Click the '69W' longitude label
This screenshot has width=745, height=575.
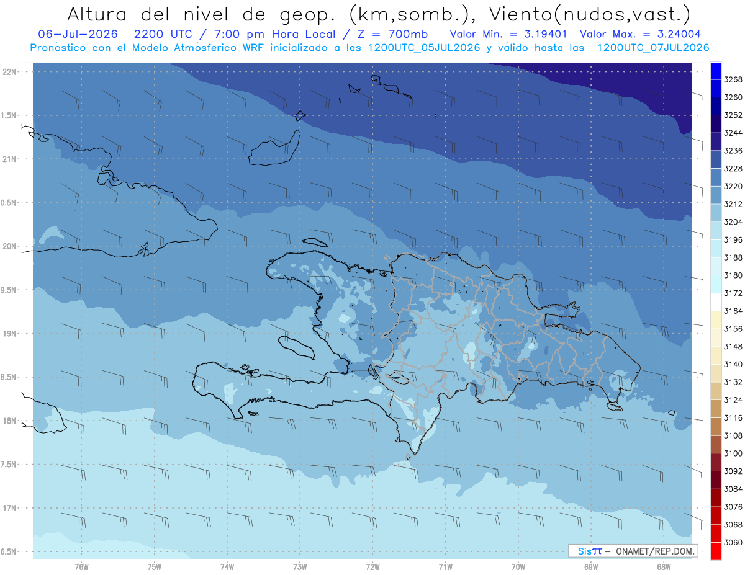(591, 566)
